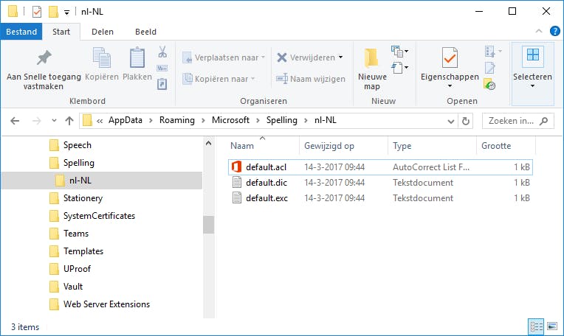Click the scissors cut icon
Image resolution: width=564 pixels, height=336 pixels.
(x=163, y=53)
